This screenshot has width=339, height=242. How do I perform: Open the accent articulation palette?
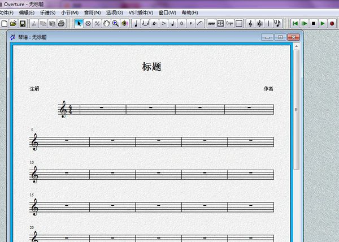[163, 23]
